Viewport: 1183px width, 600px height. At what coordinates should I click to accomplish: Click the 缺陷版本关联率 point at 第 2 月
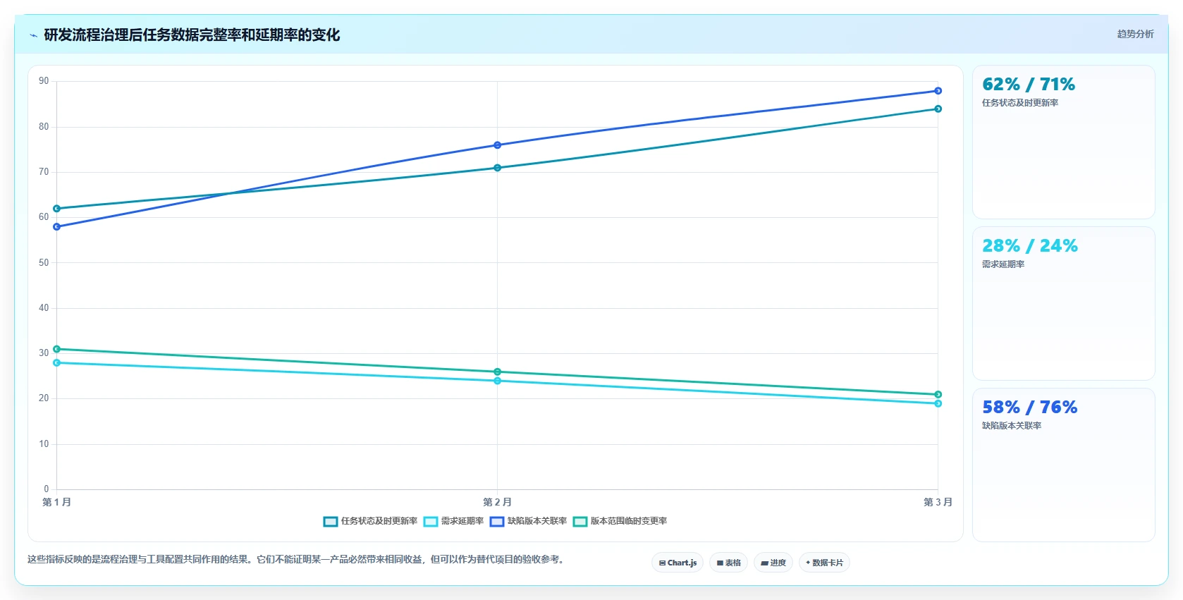tap(498, 145)
